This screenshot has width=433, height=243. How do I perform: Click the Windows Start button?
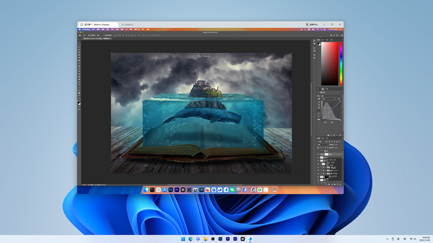183,239
